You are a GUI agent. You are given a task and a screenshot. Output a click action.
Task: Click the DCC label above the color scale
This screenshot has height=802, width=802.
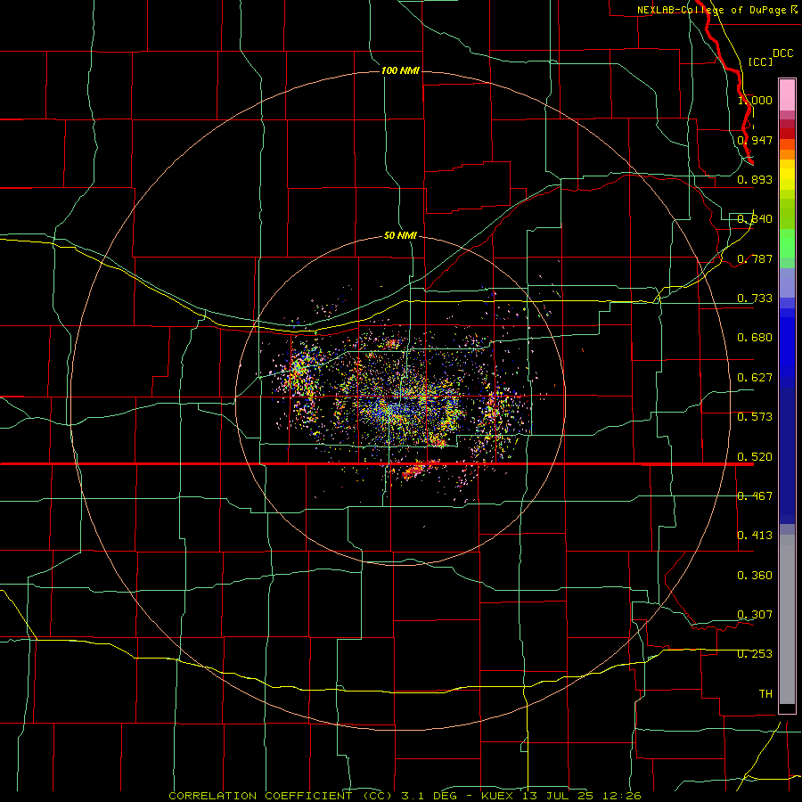pos(782,53)
